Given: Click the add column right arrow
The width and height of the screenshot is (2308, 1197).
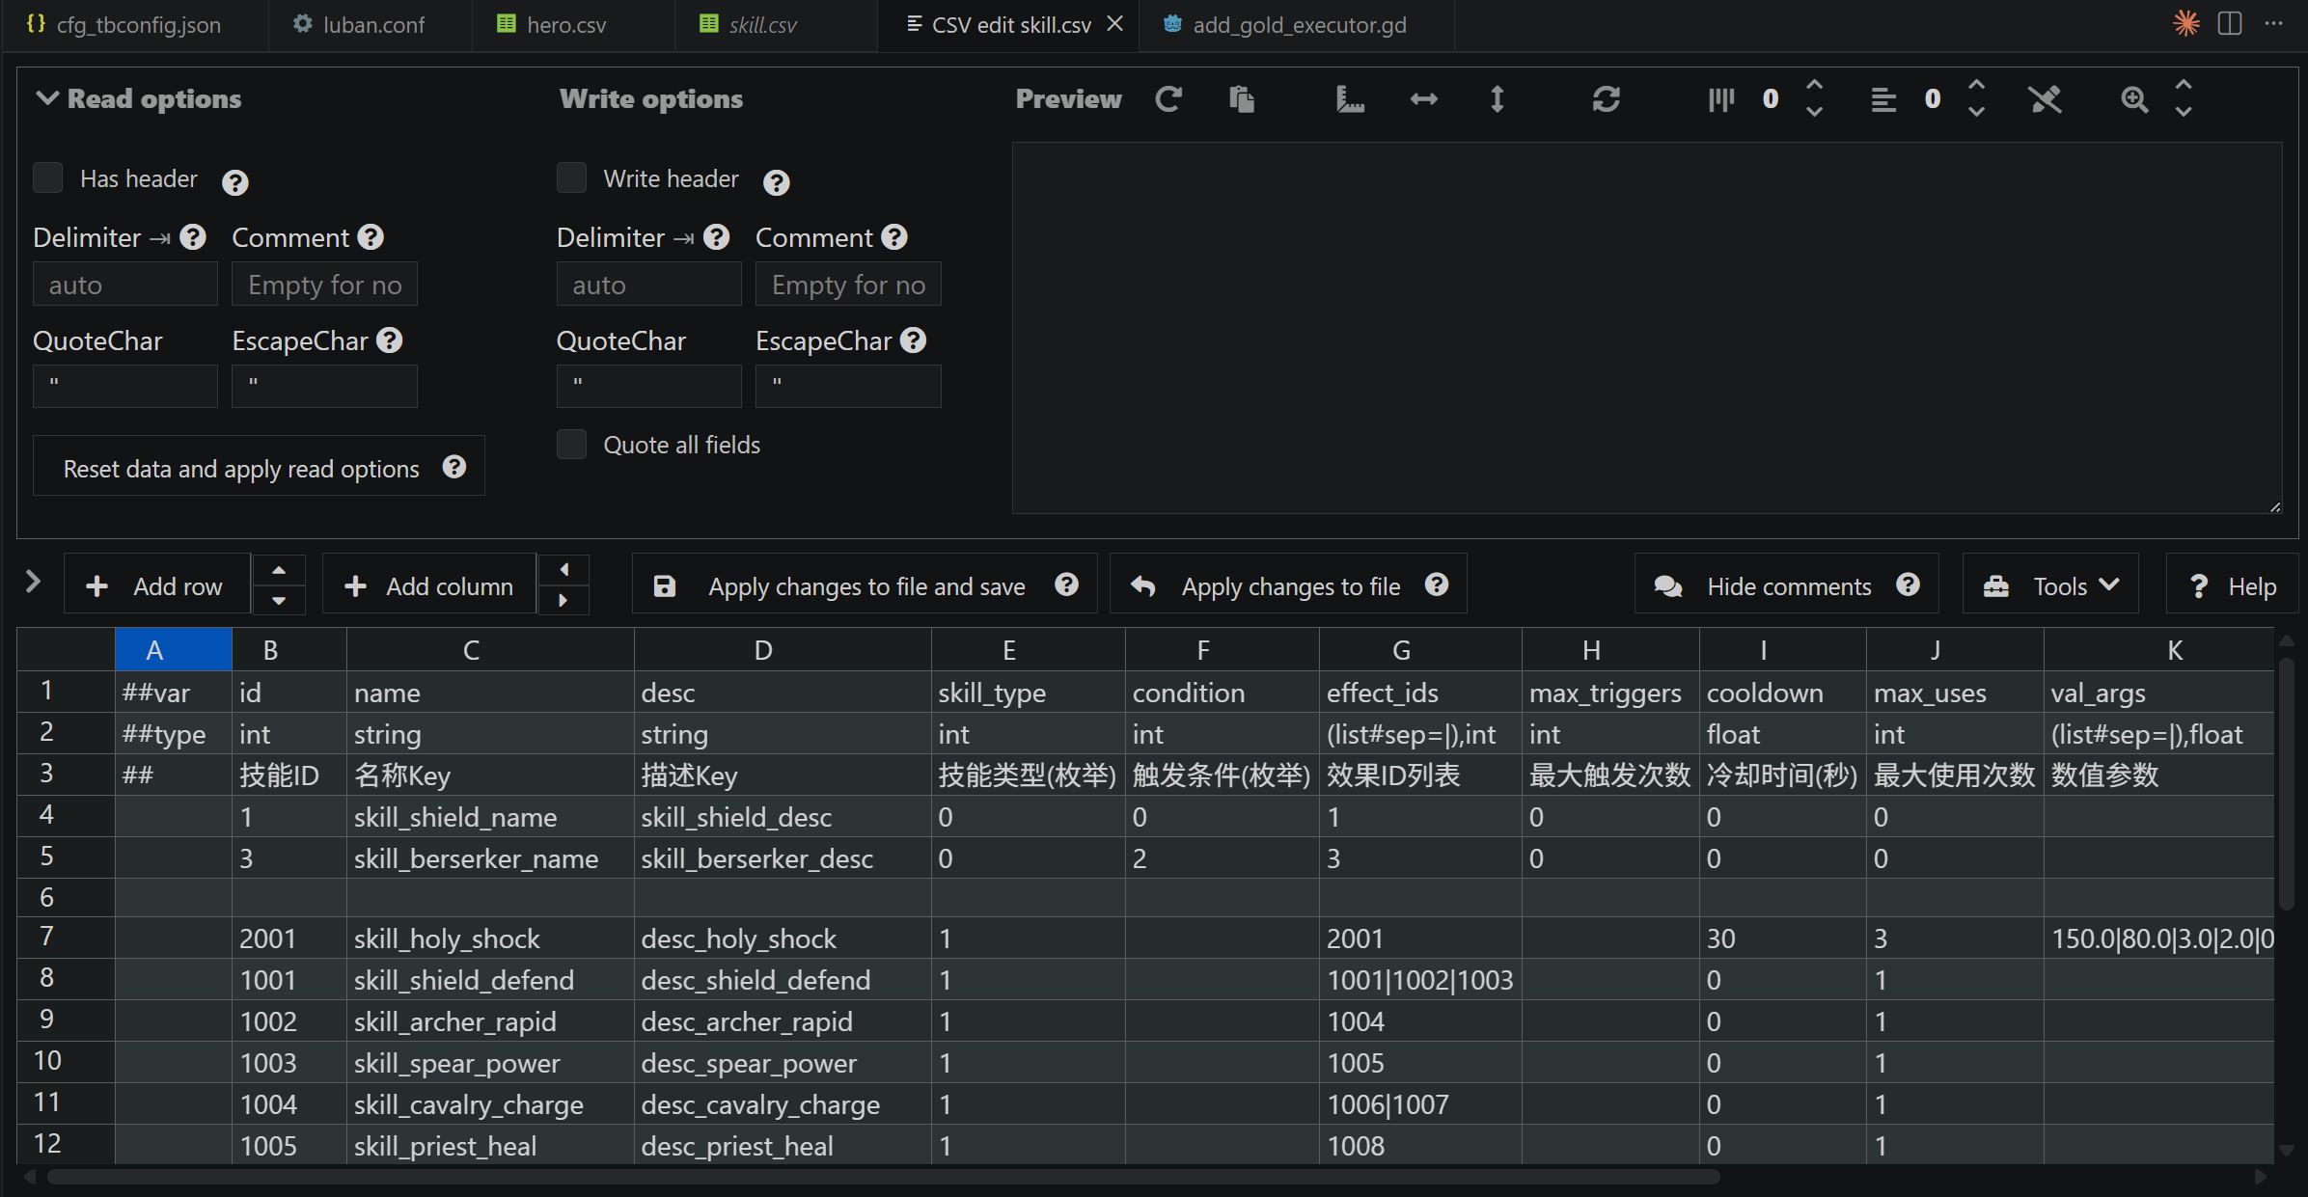Looking at the screenshot, I should click(563, 600).
